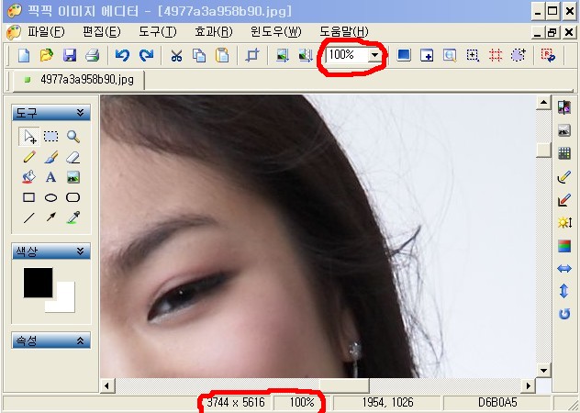Click the image resize icon
Viewport: 580px width, 413px height.
point(283,56)
